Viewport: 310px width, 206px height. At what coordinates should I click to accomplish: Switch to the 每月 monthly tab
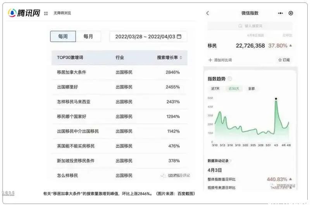[88, 36]
